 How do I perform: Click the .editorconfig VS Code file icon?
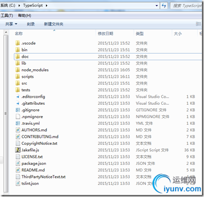(17, 97)
